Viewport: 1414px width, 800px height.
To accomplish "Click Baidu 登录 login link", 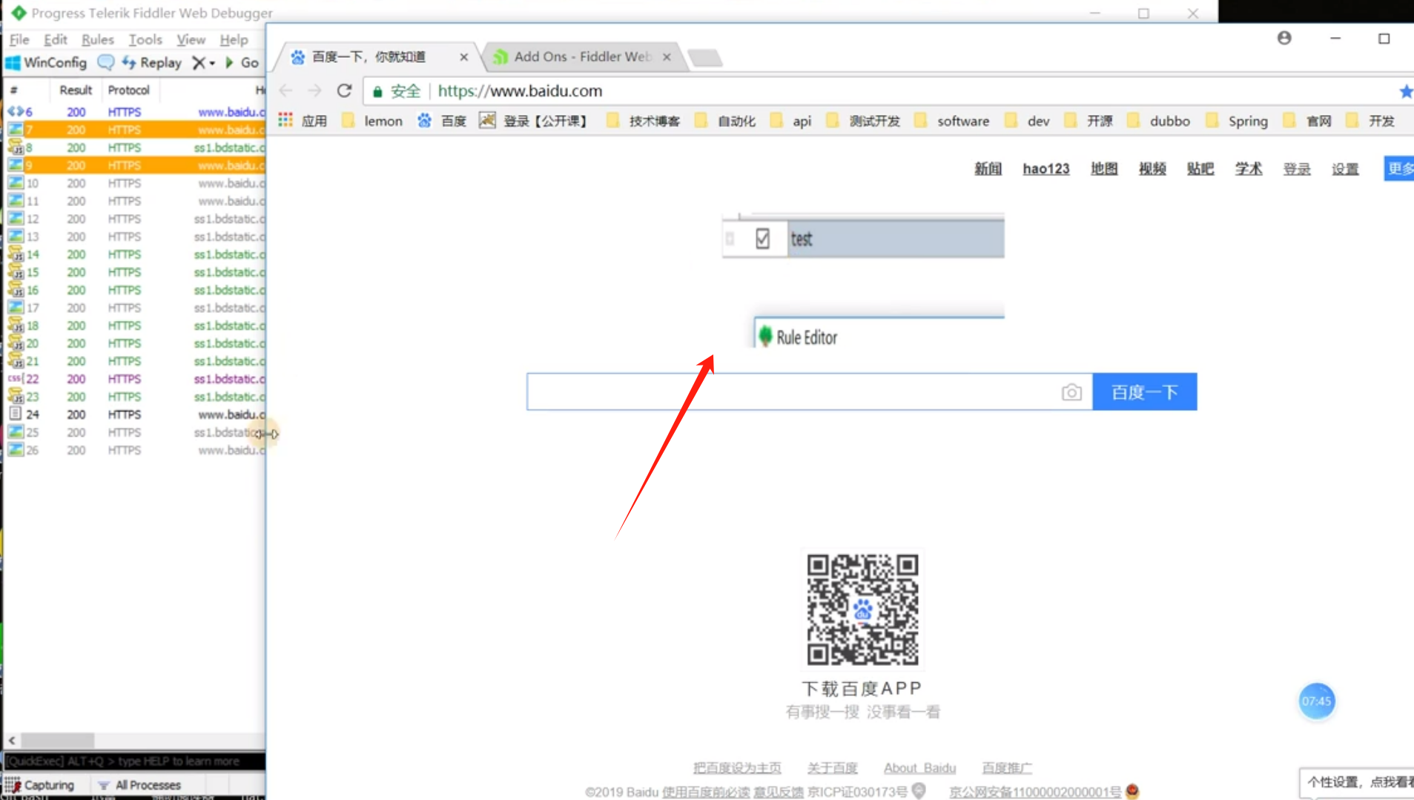I will [x=1297, y=169].
